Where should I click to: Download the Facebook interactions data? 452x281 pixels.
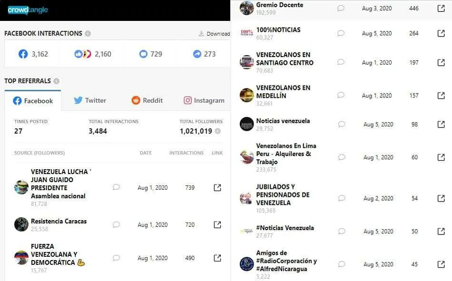click(x=214, y=34)
